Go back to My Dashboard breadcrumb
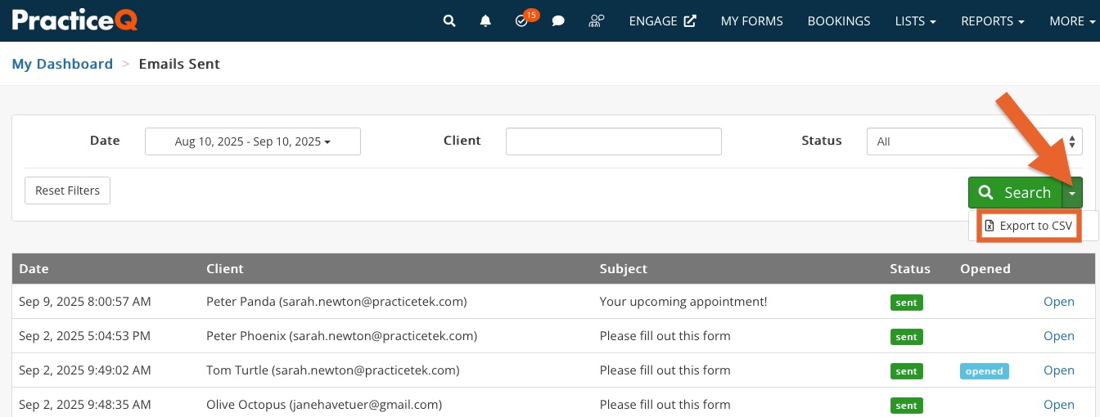The width and height of the screenshot is (1100, 417). (x=62, y=64)
